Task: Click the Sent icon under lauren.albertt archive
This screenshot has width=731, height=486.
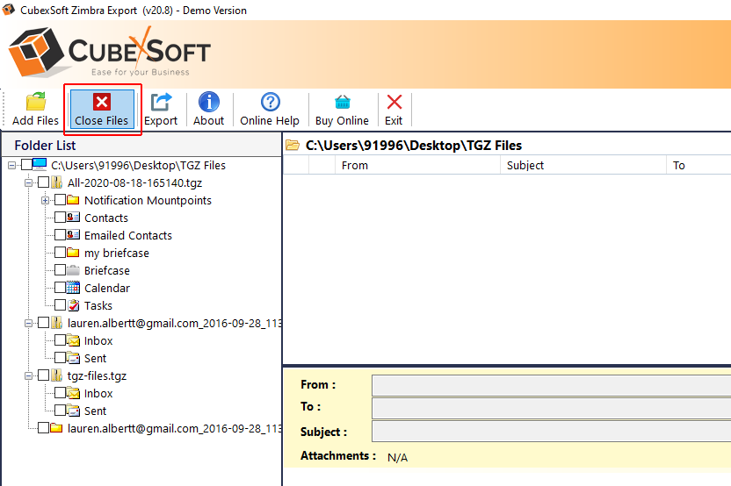Action: click(73, 358)
